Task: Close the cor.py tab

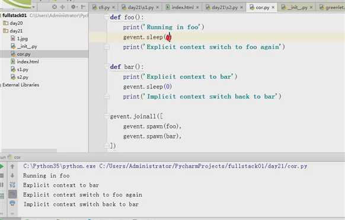Action: 273,8
